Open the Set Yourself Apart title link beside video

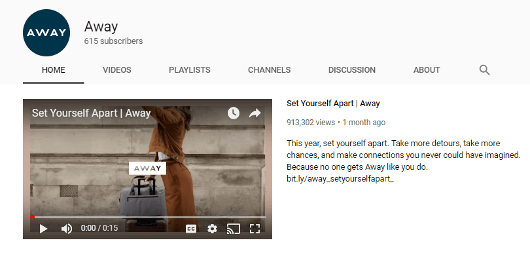333,104
